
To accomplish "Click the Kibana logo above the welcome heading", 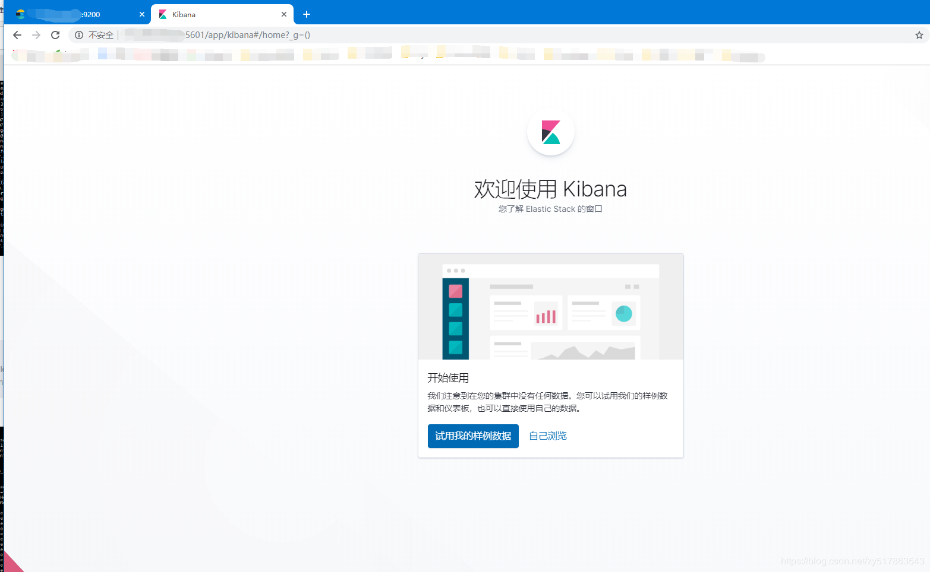I will click(550, 132).
